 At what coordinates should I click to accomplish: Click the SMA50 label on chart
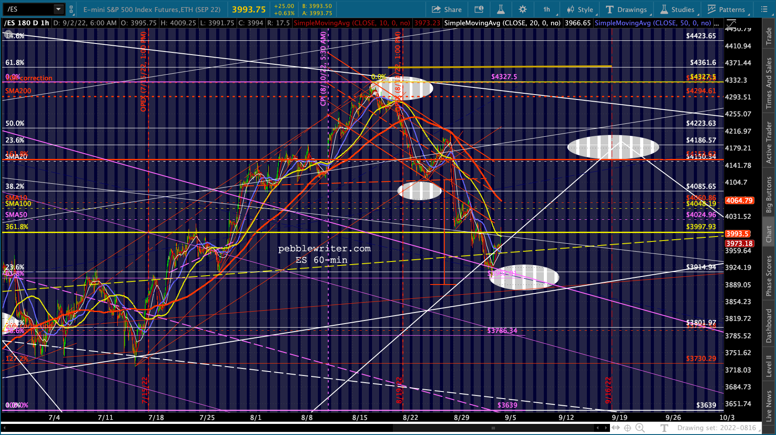[16, 215]
